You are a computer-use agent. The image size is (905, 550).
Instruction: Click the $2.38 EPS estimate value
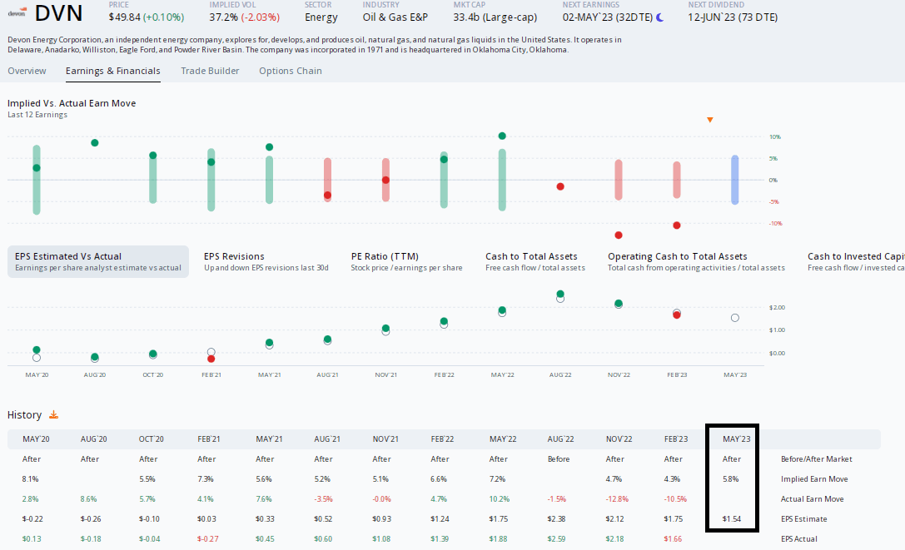point(556,519)
